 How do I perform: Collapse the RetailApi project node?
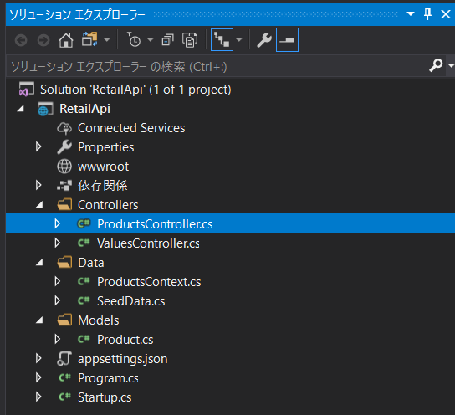pyautogui.click(x=20, y=109)
